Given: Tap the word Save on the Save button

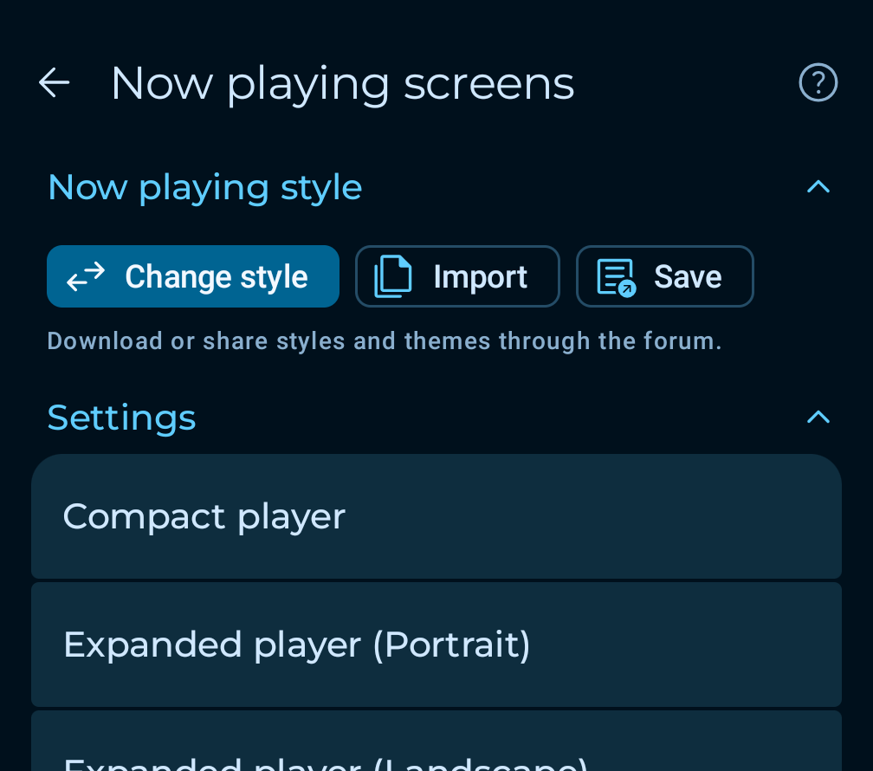Looking at the screenshot, I should coord(688,277).
